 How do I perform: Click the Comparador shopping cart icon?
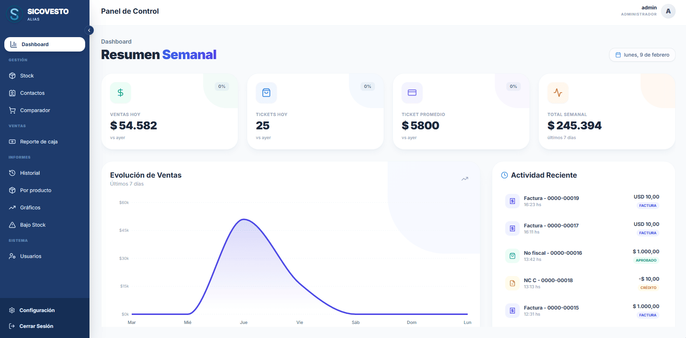12,110
